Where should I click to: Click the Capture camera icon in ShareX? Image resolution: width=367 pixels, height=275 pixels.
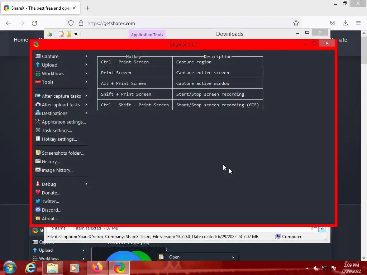click(38, 56)
